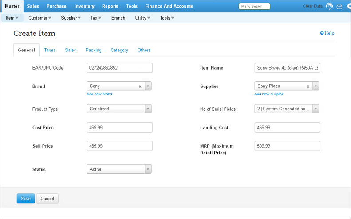Expand the No of Serial Fields dropdown
351x219 pixels.
point(316,109)
